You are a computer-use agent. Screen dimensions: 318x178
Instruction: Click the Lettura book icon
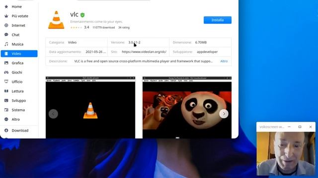[6, 91]
